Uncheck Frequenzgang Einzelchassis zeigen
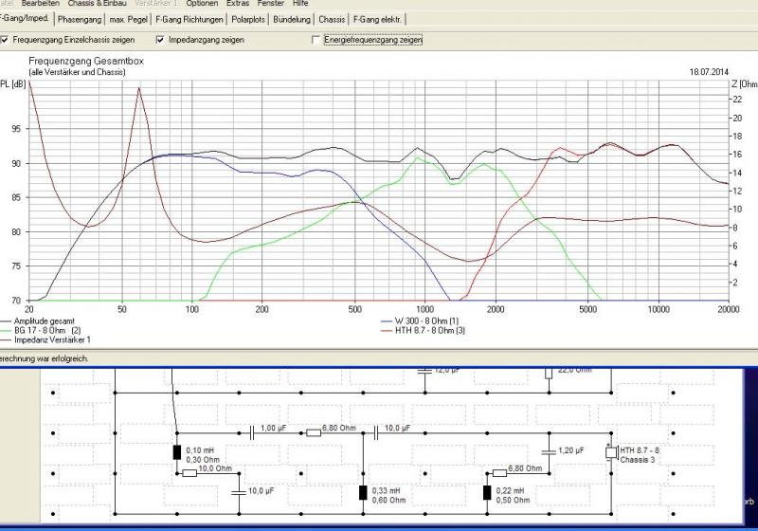Viewport: 758px width, 531px height. tap(6, 40)
